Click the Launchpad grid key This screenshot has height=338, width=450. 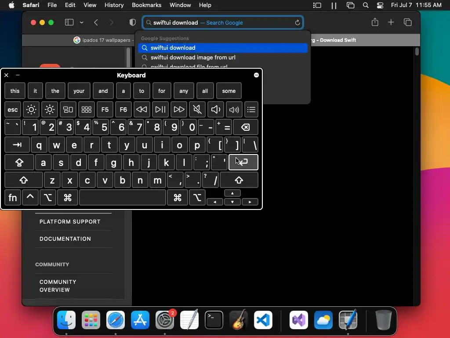87,110
